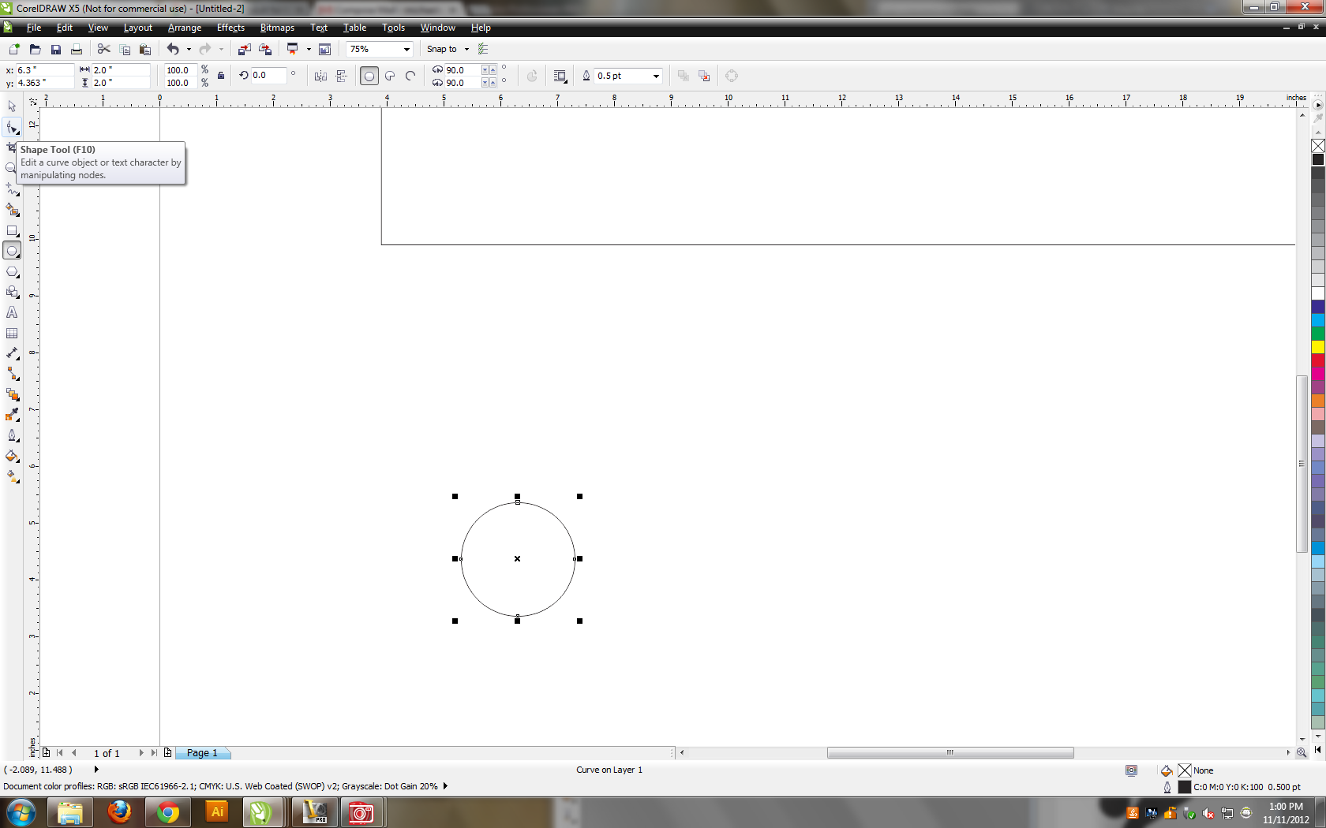Open the Bitmaps menu
The image size is (1326, 828).
pos(277,28)
